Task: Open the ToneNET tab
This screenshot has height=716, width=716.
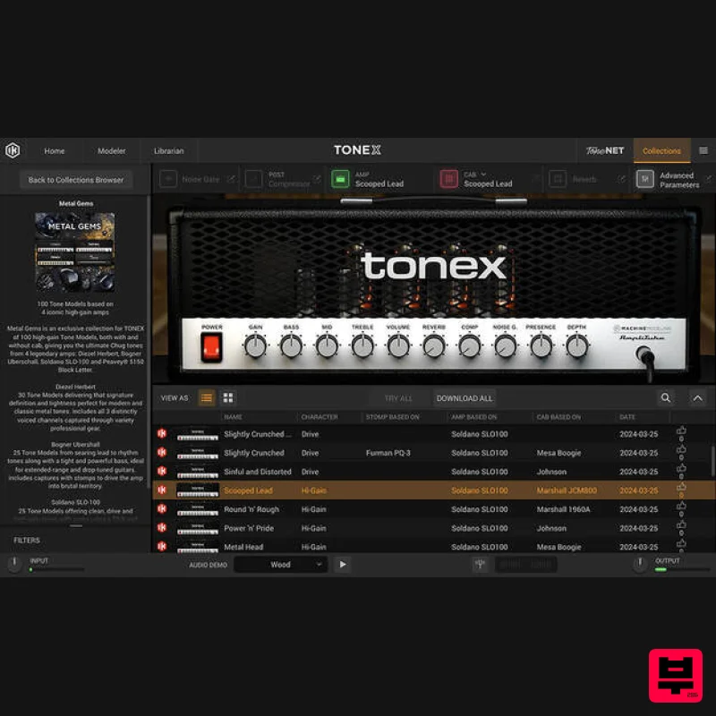Action: pos(605,150)
